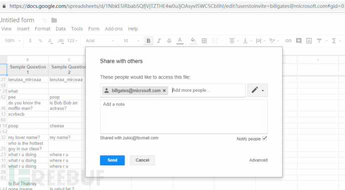Viewport: 345px width, 190px height.
Task: Click the Send button
Action: coord(112,160)
